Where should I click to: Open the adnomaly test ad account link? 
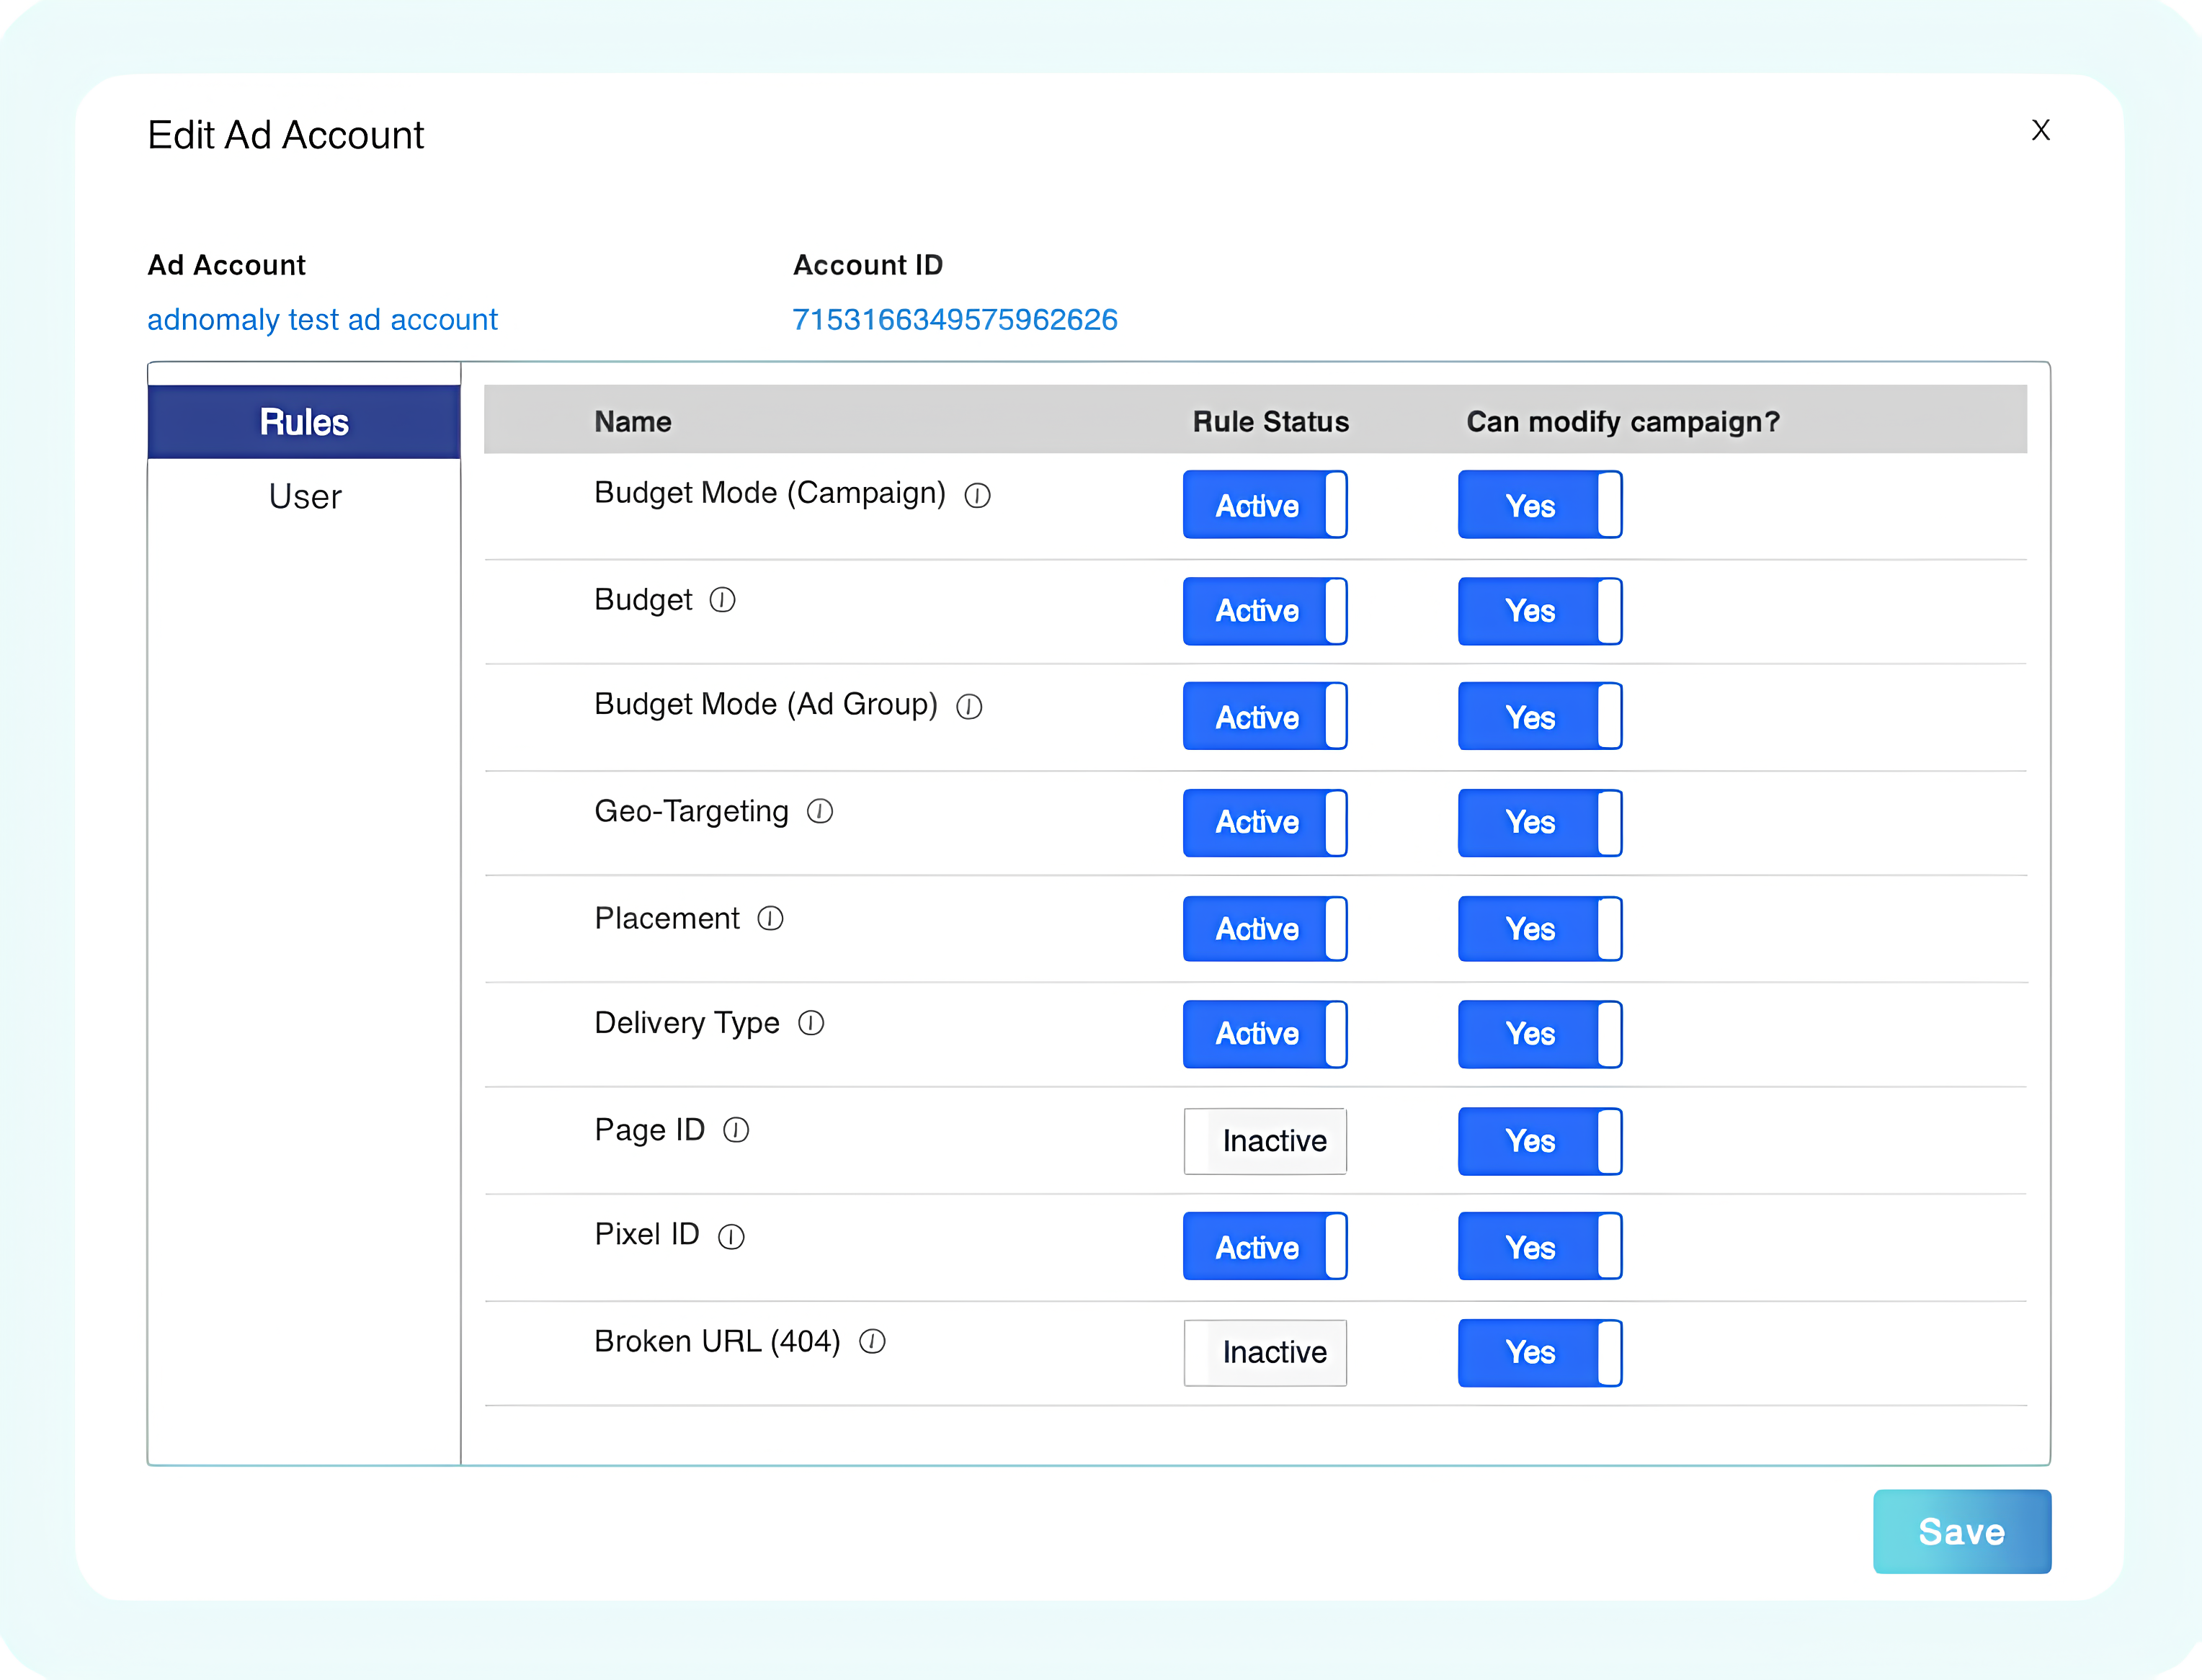[322, 320]
